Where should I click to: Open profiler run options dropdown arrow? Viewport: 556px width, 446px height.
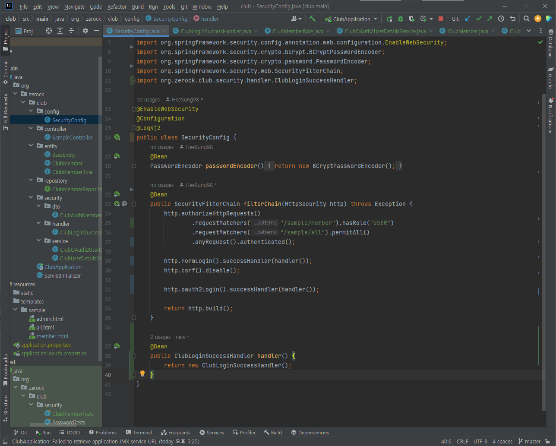click(431, 19)
